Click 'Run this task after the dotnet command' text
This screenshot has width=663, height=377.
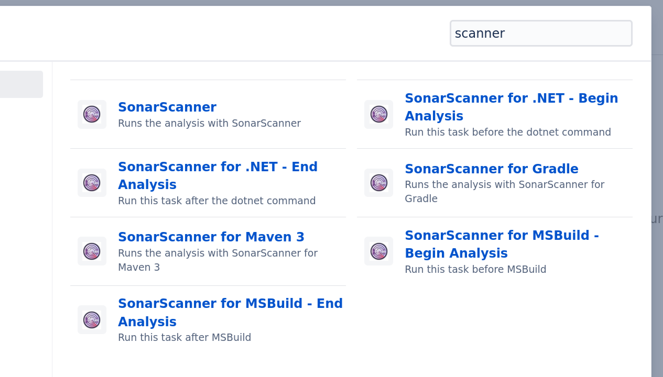pyautogui.click(x=216, y=201)
